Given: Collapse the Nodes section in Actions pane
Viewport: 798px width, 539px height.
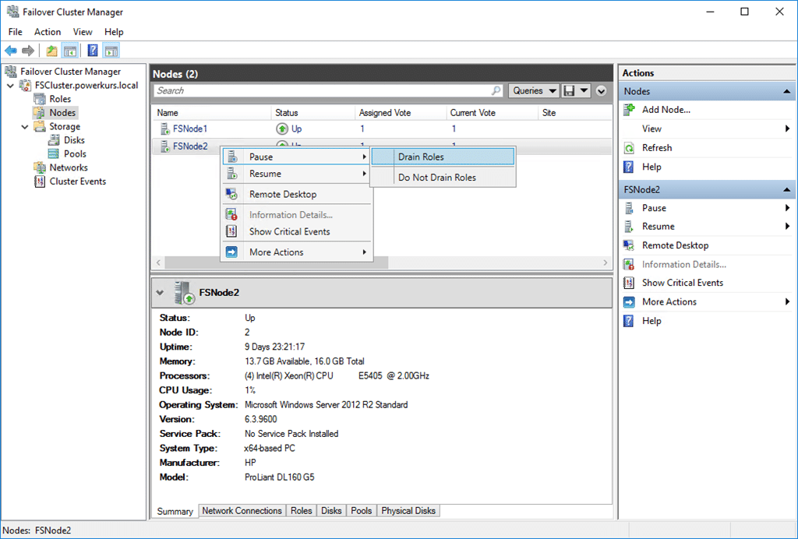Looking at the screenshot, I should (787, 92).
